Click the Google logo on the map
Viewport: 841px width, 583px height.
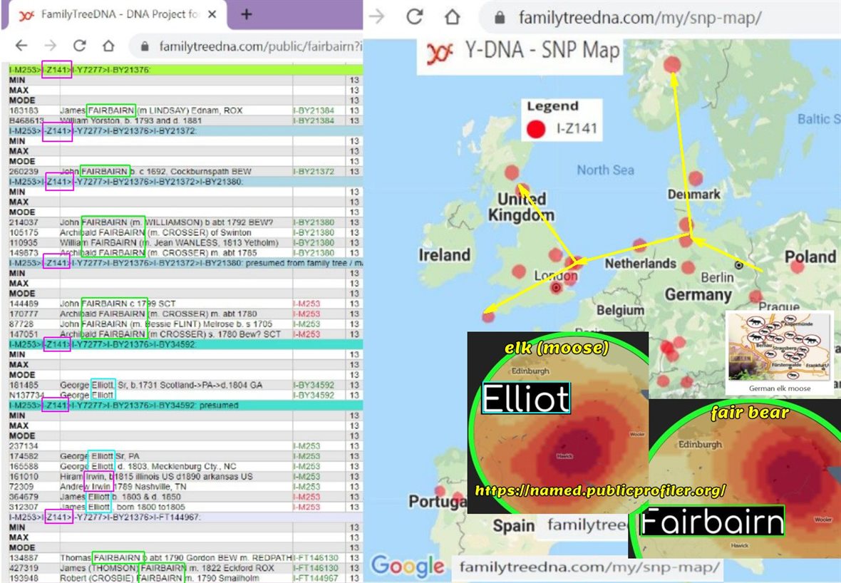[407, 566]
